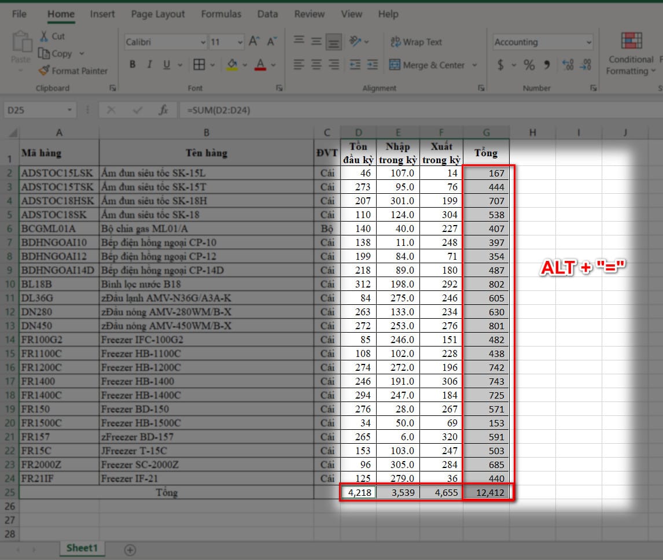Toggle Bold formatting
Screen dimensions: 663x560
click(x=132, y=64)
